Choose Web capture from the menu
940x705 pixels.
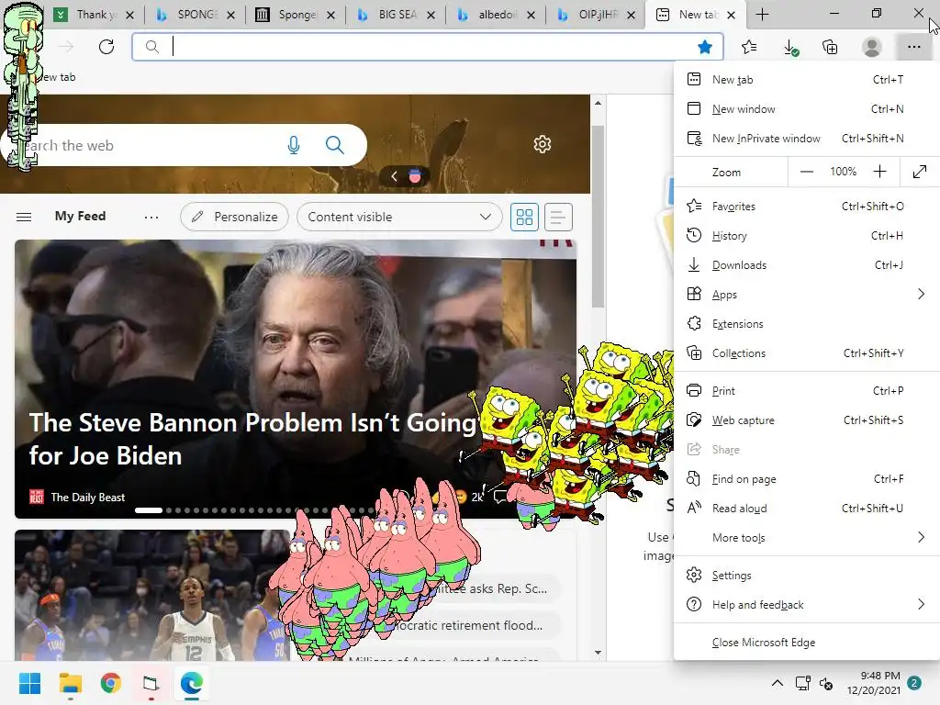tap(806, 420)
